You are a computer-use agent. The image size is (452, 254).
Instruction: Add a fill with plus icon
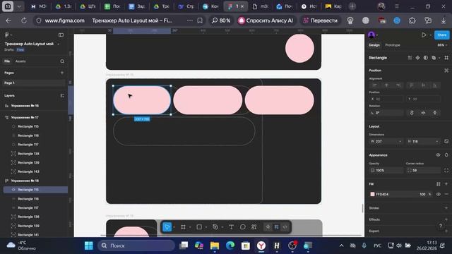446,183
